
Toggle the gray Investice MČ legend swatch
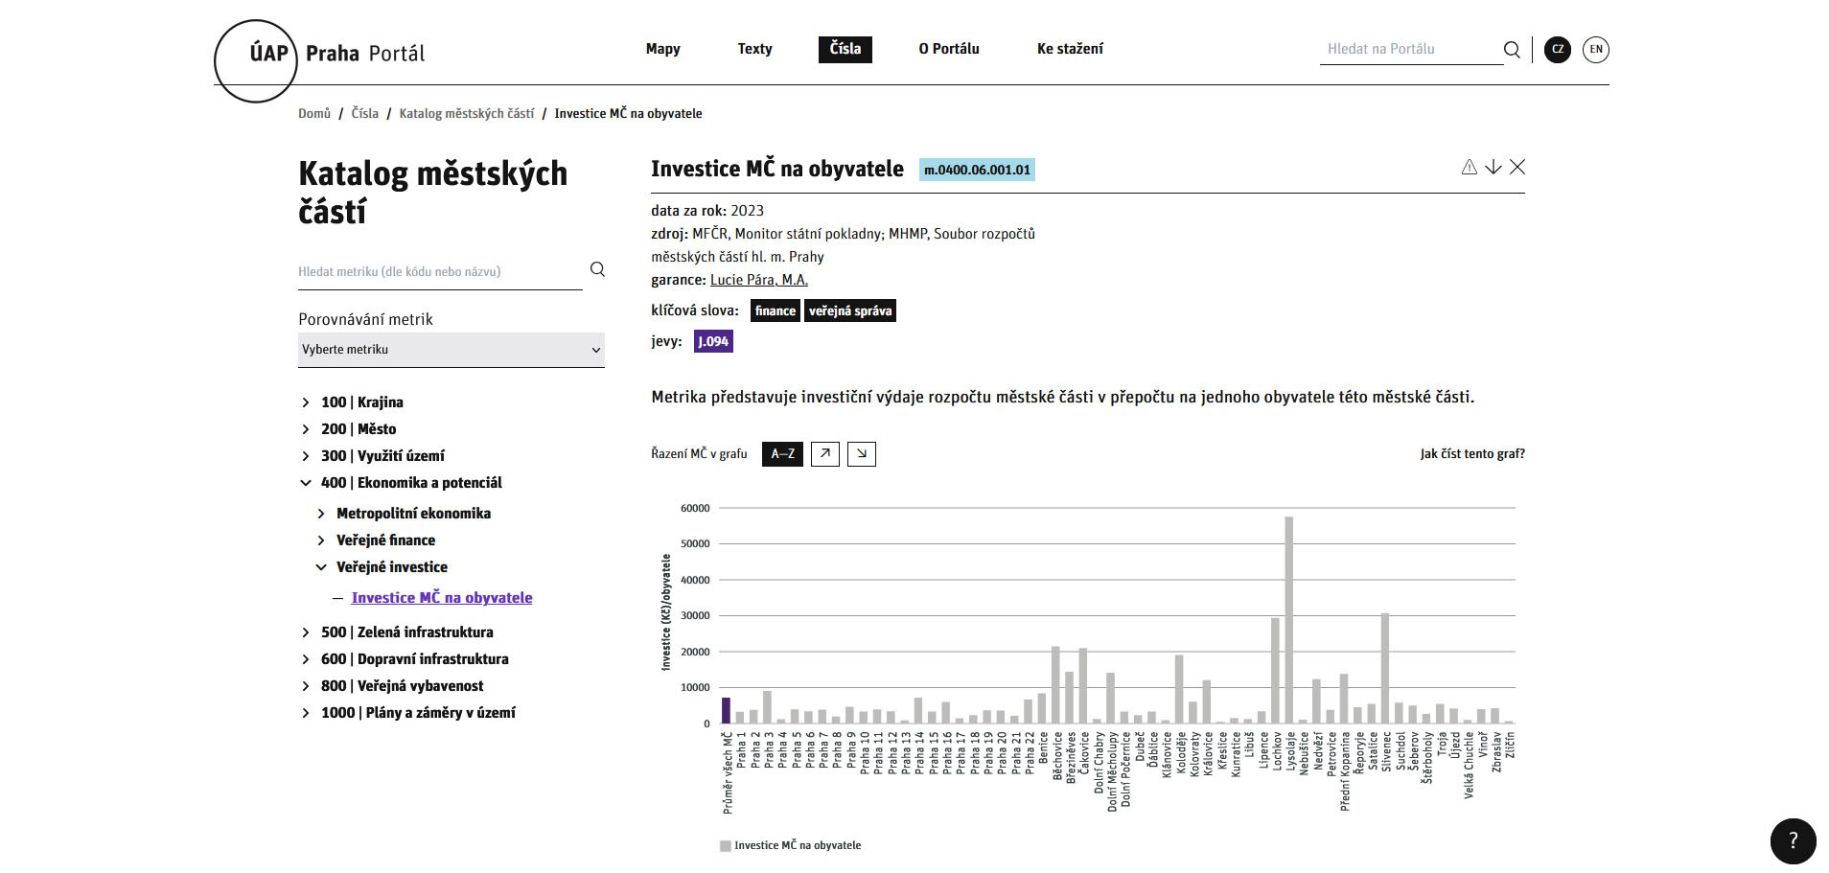(x=726, y=846)
